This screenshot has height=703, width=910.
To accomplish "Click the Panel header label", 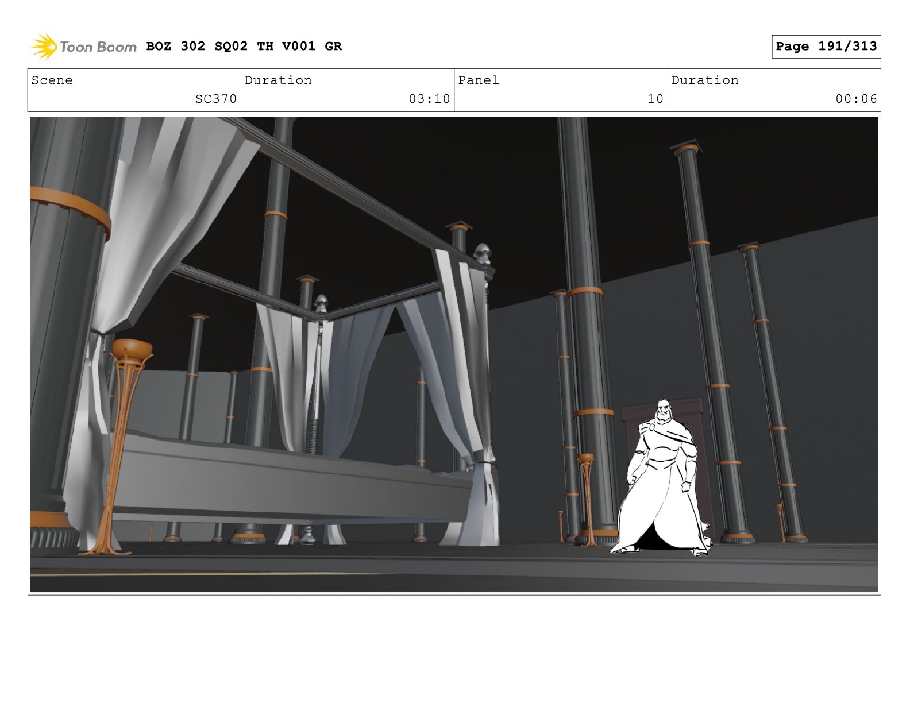I will (479, 80).
